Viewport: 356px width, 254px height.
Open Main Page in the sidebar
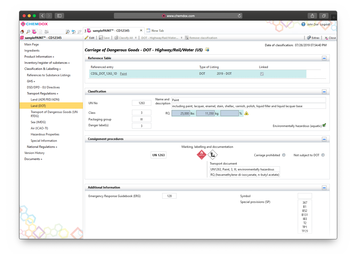(32, 44)
